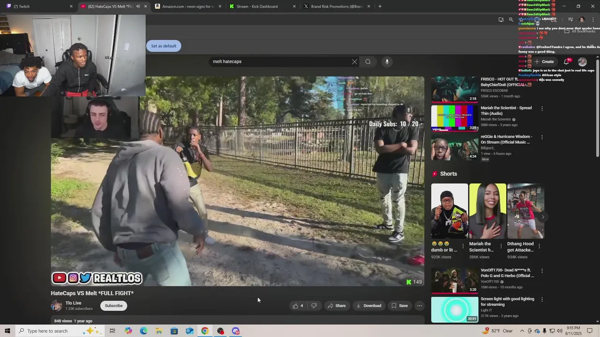The width and height of the screenshot is (600, 337).
Task: Open the dumb or lit Short thumbnail
Action: point(450,211)
